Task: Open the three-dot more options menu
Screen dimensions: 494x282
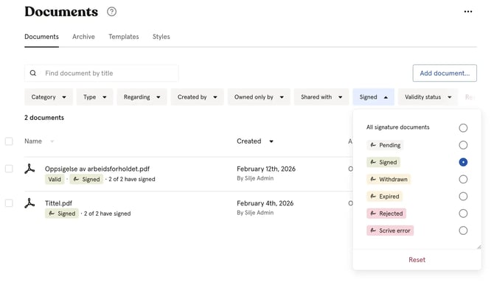Action: 468,12
